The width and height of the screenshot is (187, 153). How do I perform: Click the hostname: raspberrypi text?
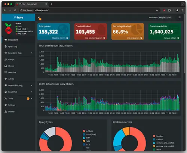tap(160, 18)
